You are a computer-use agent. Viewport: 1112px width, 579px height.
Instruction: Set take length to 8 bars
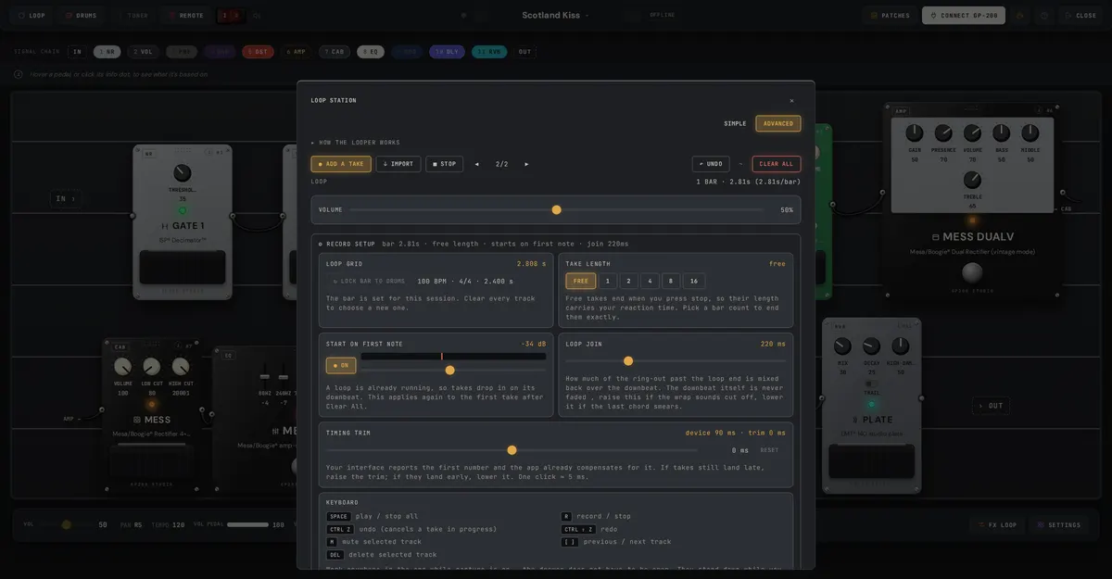click(x=671, y=281)
